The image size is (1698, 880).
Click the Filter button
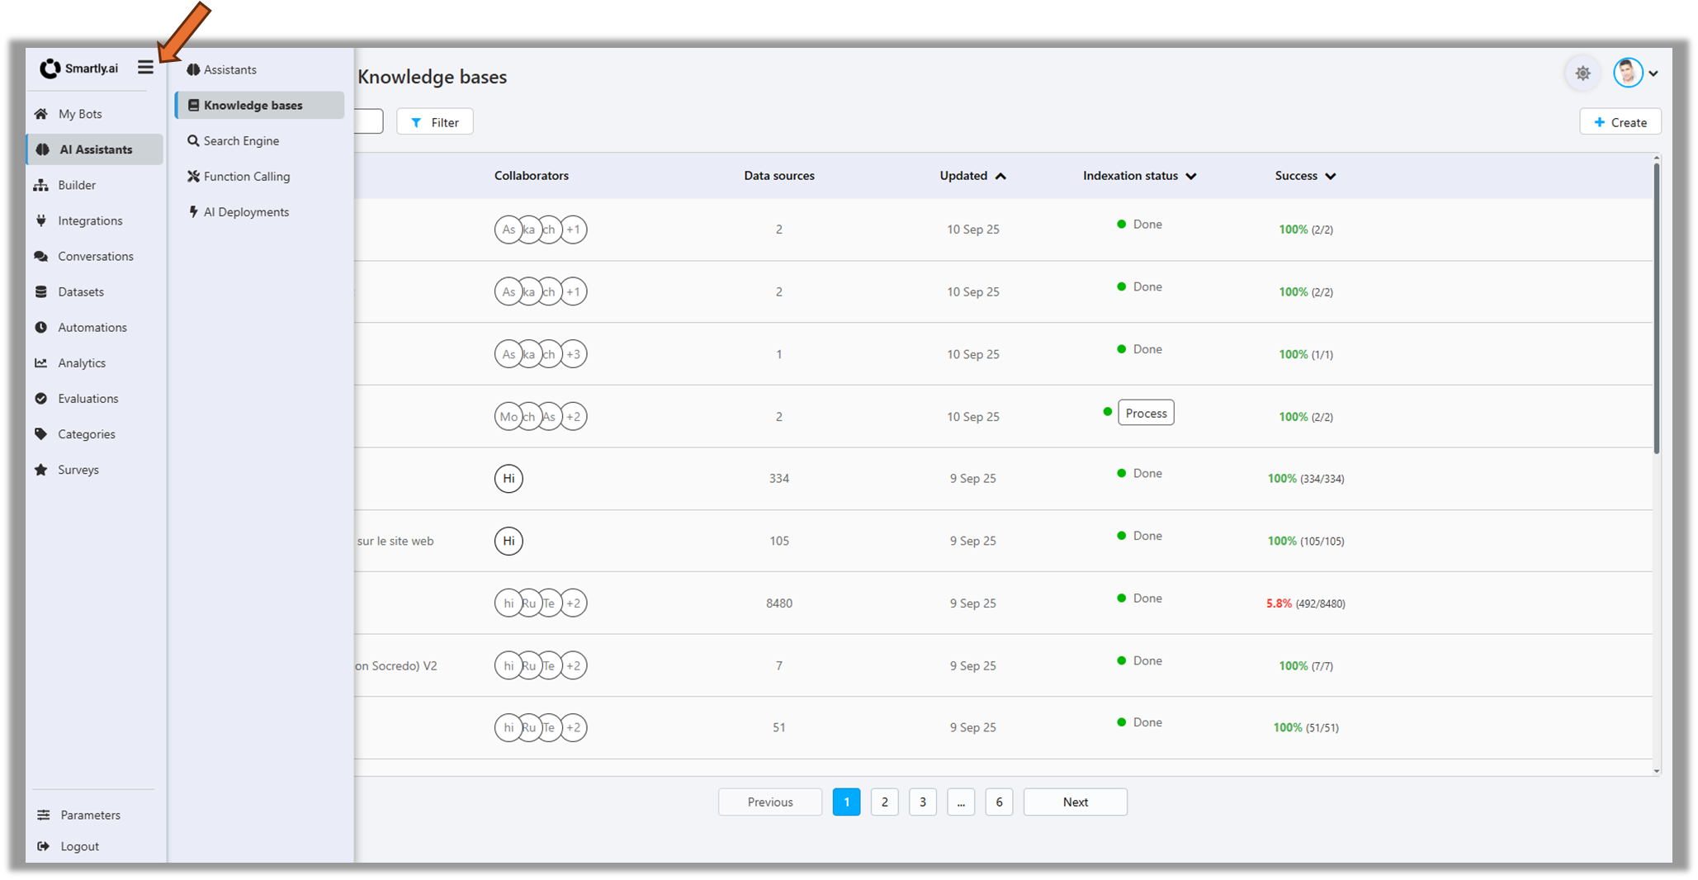point(434,122)
